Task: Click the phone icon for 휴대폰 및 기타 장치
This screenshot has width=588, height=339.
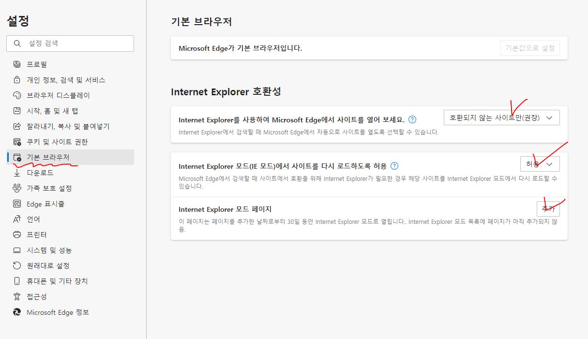Action: coord(17,281)
